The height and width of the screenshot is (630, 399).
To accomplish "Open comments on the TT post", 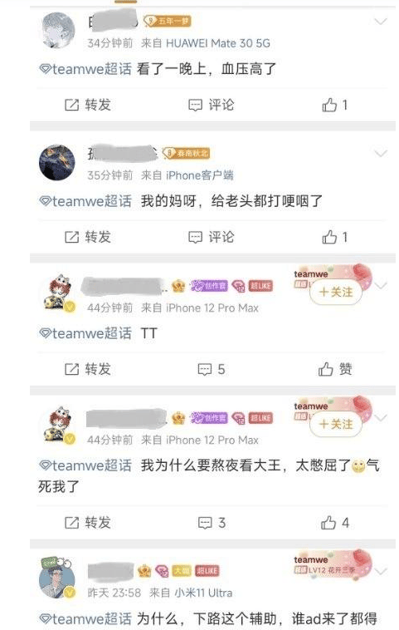I will pyautogui.click(x=212, y=369).
